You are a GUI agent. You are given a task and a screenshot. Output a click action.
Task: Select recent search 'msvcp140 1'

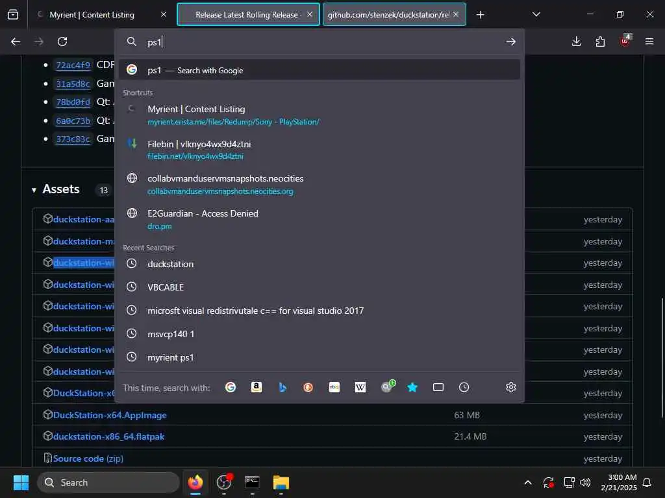click(x=320, y=334)
